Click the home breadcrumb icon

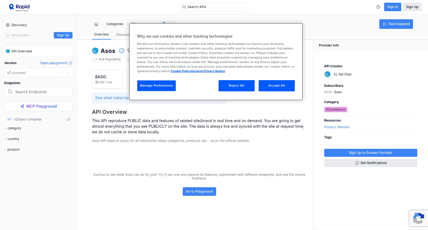[x=96, y=24]
